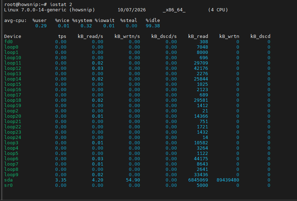Viewport: 297px width, 201px height.
Task: Click the 'kB_wrtn' column header
Action: [229, 37]
